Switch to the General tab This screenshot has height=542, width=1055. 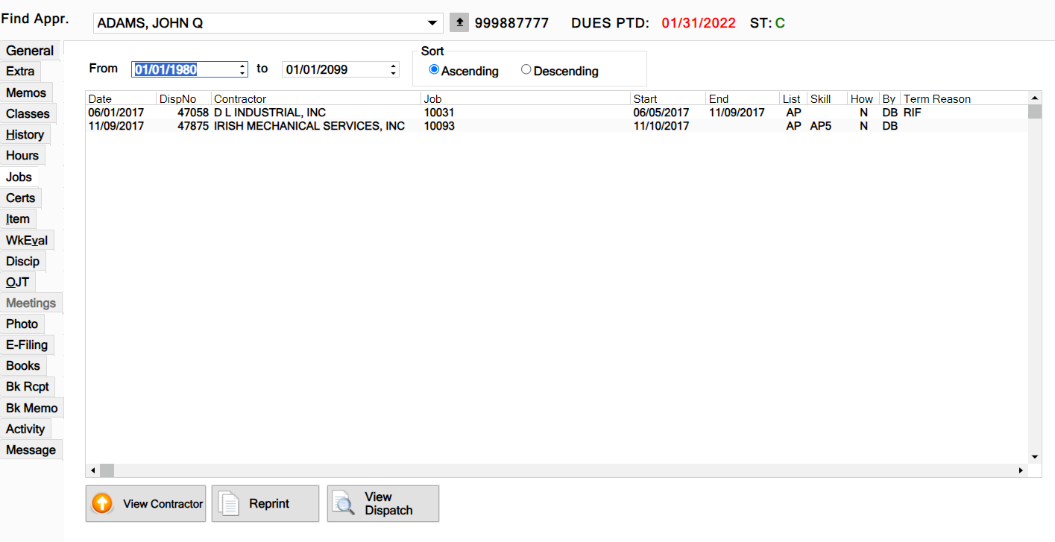(30, 51)
